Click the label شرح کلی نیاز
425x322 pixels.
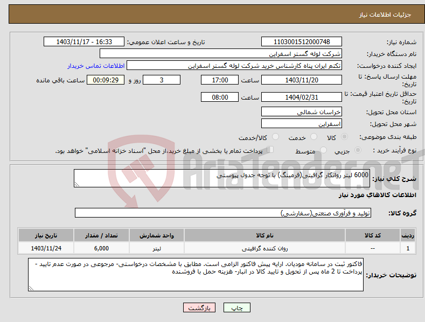tap(394, 179)
